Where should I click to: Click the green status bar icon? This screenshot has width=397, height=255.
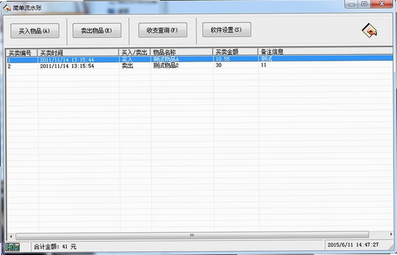click(13, 246)
